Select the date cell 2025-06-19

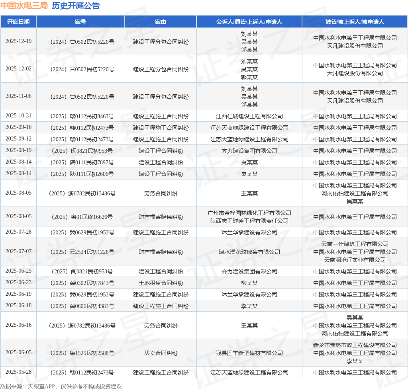point(18,294)
